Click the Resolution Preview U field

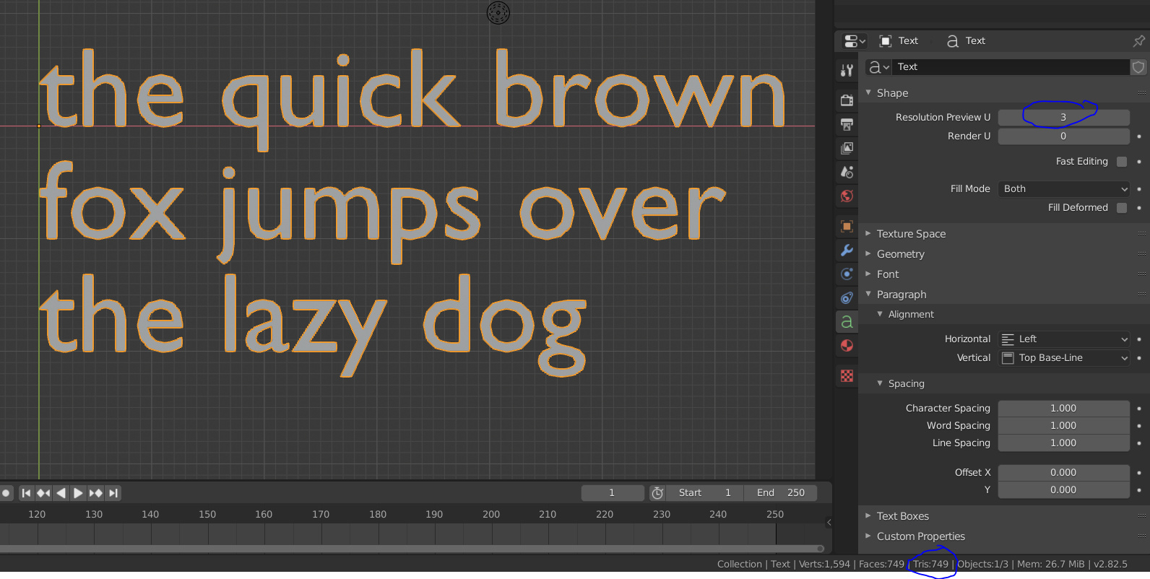point(1064,118)
